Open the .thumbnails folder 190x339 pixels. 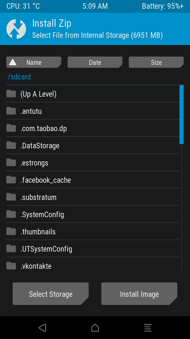click(x=38, y=232)
